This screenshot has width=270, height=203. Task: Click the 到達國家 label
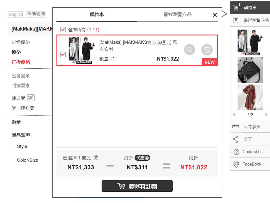(21, 85)
